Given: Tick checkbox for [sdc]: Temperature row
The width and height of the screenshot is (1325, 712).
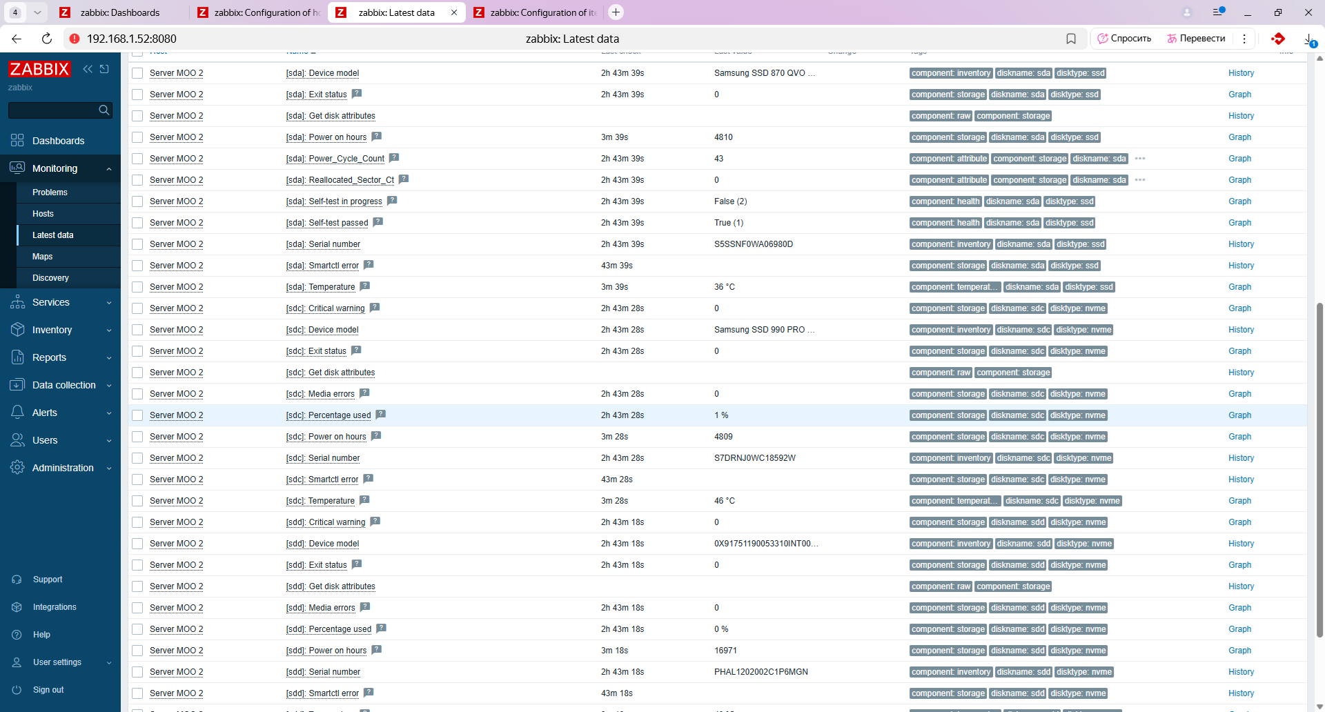Looking at the screenshot, I should tap(137, 501).
